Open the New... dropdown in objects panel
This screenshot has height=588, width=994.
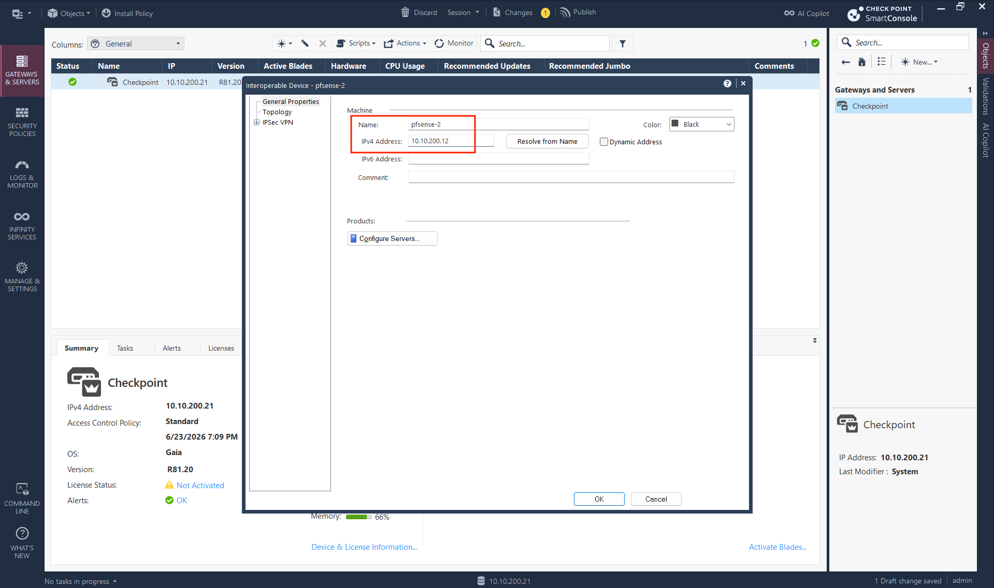click(919, 62)
